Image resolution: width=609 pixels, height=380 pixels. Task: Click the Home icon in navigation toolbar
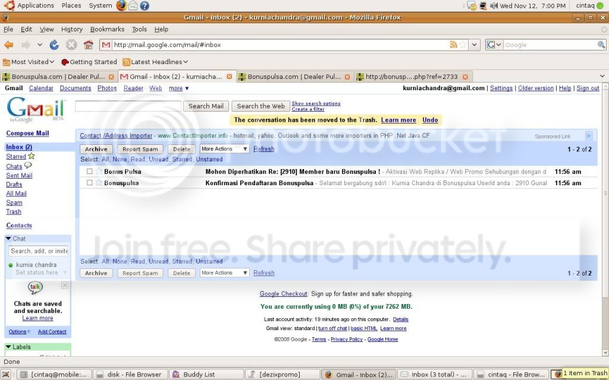click(x=89, y=45)
